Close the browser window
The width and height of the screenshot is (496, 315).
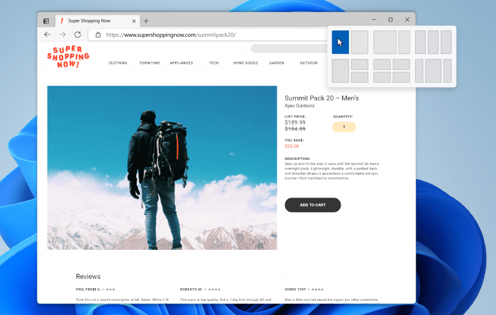(407, 20)
